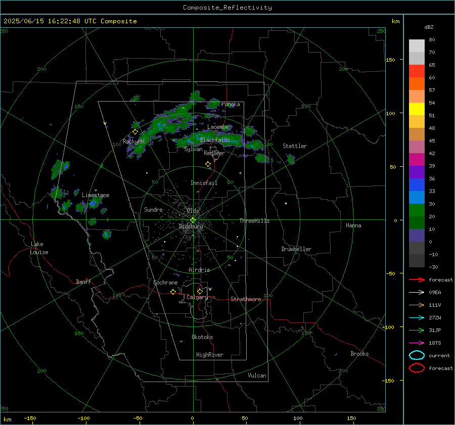Click the HighRiver city label
The width and height of the screenshot is (455, 425).
210,355
